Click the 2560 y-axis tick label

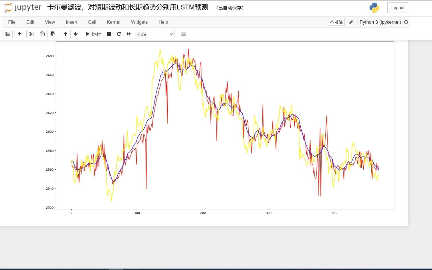(x=50, y=170)
